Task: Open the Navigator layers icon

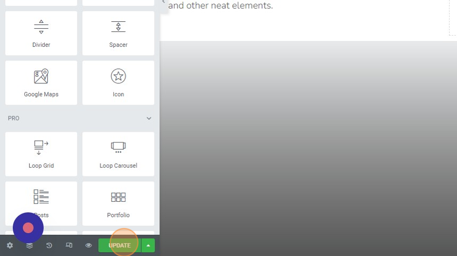Action: pos(29,245)
